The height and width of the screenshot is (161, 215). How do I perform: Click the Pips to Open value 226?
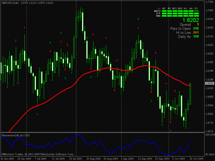click(196, 28)
